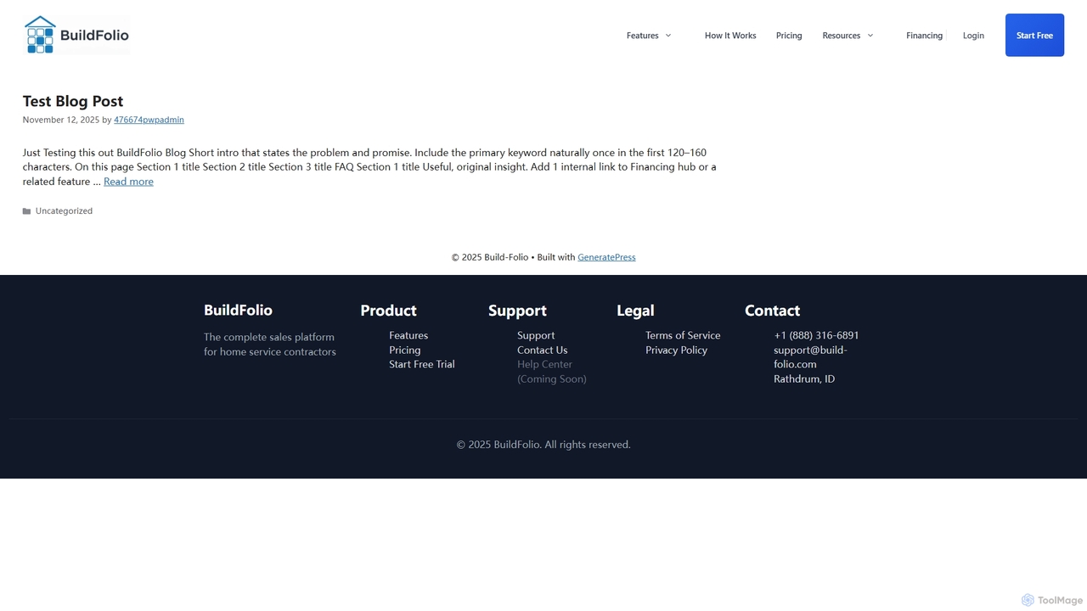1087x611 pixels.
Task: Open Resources in the top navigation
Action: point(841,36)
